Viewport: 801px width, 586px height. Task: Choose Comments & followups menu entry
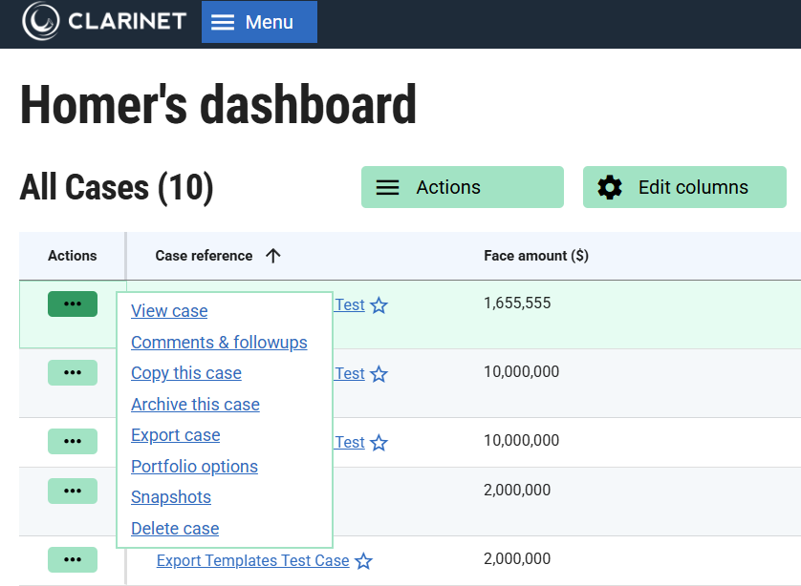click(x=219, y=342)
